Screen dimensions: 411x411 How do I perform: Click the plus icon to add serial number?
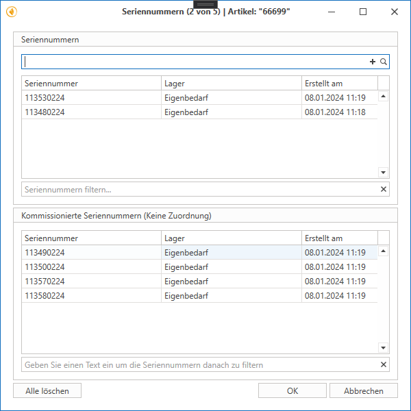pyautogui.click(x=373, y=62)
